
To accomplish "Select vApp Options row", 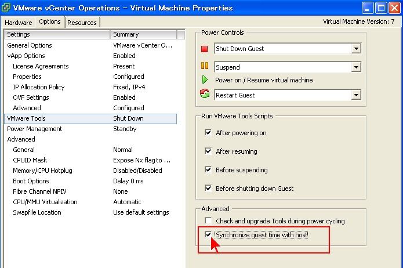I will (x=90, y=56).
